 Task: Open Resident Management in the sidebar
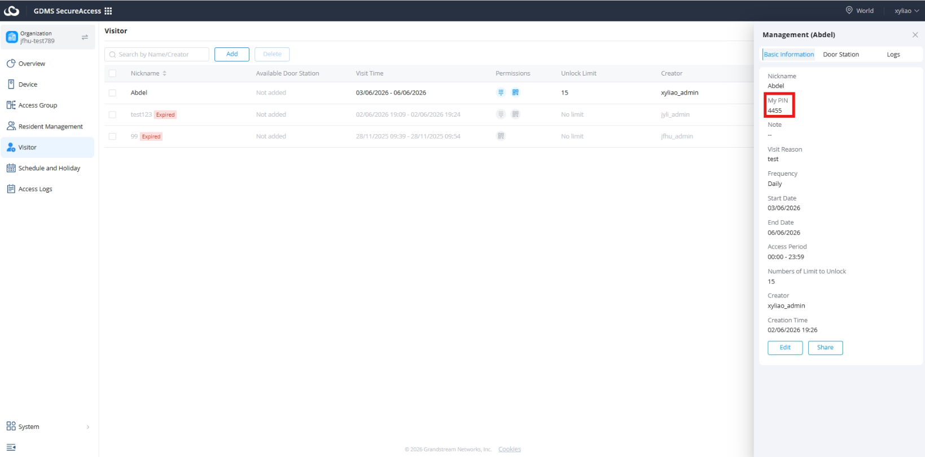pos(47,126)
